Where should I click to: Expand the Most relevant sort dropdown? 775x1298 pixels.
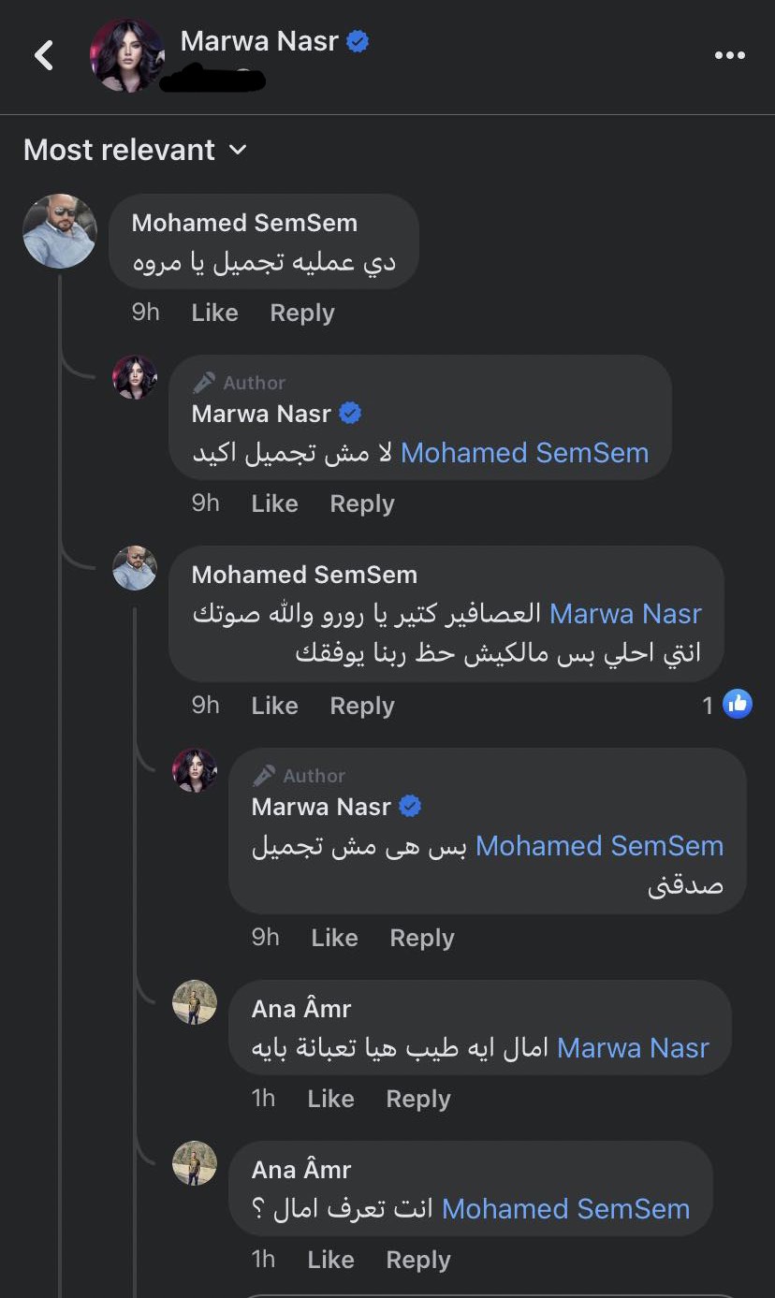pos(135,150)
